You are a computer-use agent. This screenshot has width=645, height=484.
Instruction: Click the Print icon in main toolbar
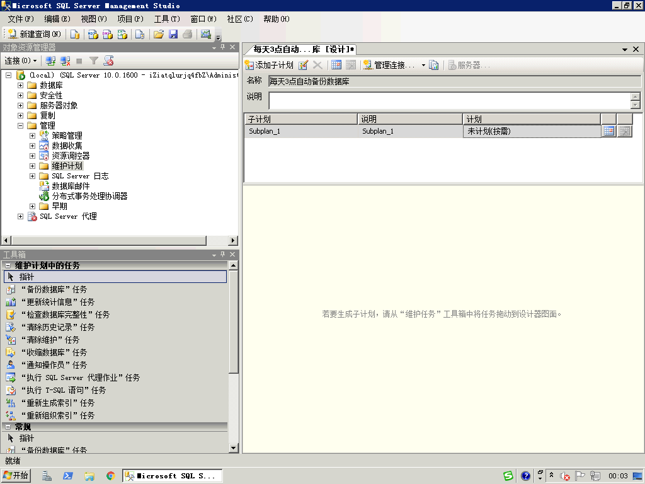188,34
